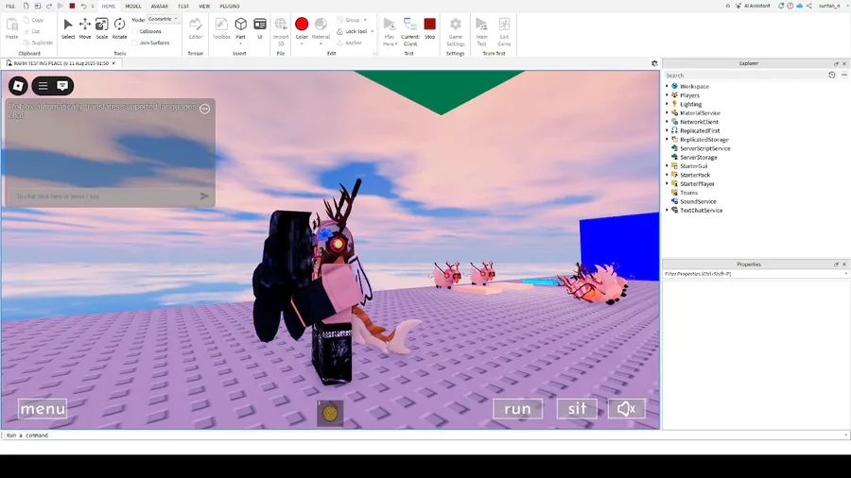Click Import 3D

point(281,31)
